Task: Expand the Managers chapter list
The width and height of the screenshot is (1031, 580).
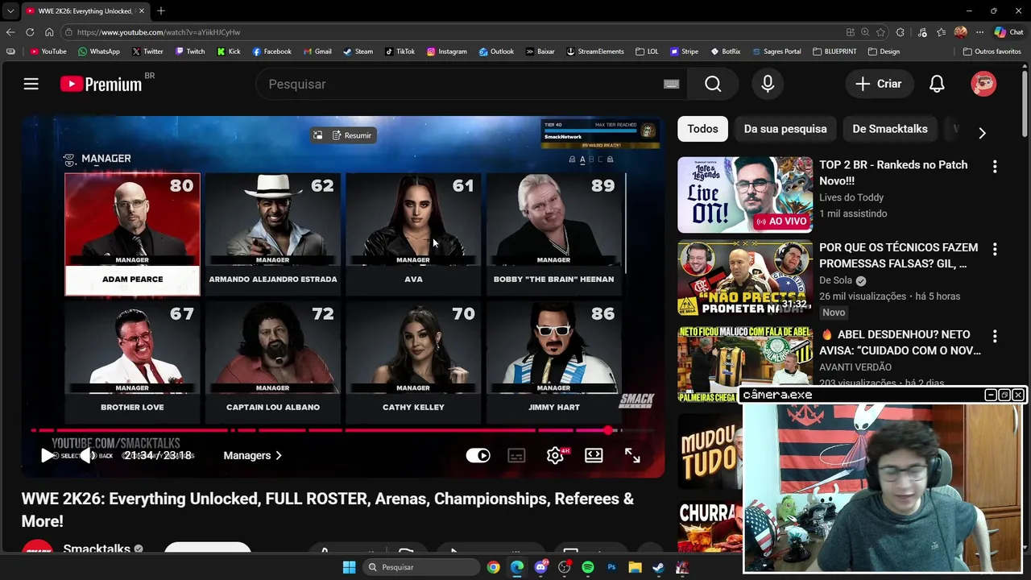Action: coord(252,455)
